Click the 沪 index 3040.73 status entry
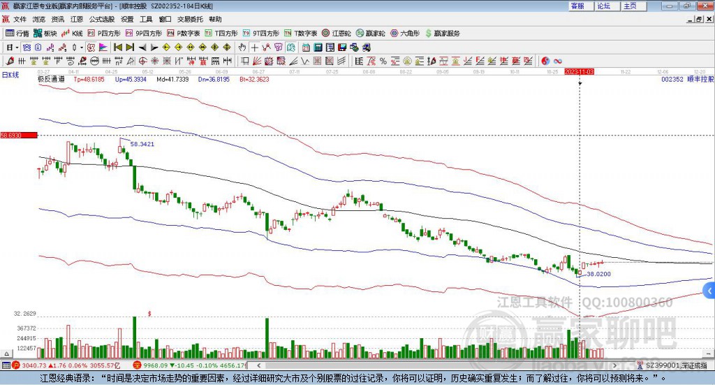This screenshot has height=385, width=715. pyautogui.click(x=68, y=365)
